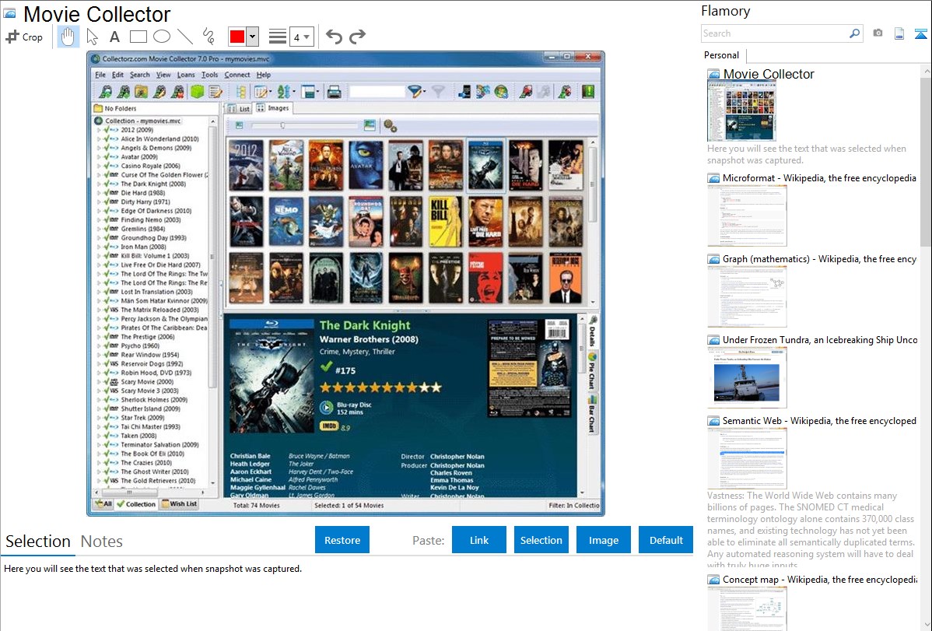Open the Connect menu in Movie Collector snapshot
Screen dimensions: 932x631
click(237, 75)
